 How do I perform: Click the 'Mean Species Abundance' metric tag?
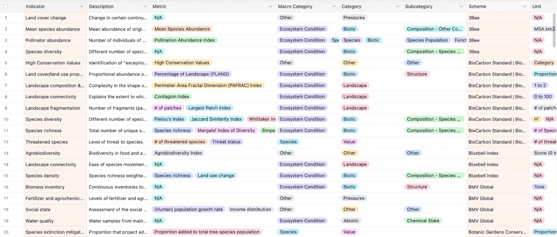pyautogui.click(x=182, y=29)
